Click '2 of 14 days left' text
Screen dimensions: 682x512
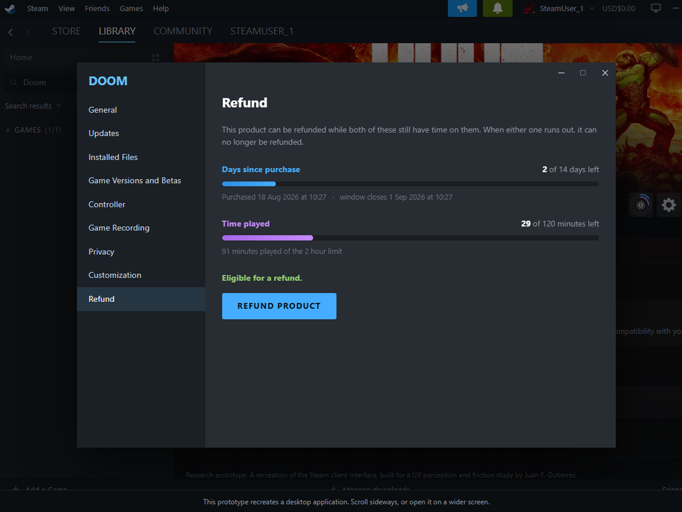click(x=571, y=170)
